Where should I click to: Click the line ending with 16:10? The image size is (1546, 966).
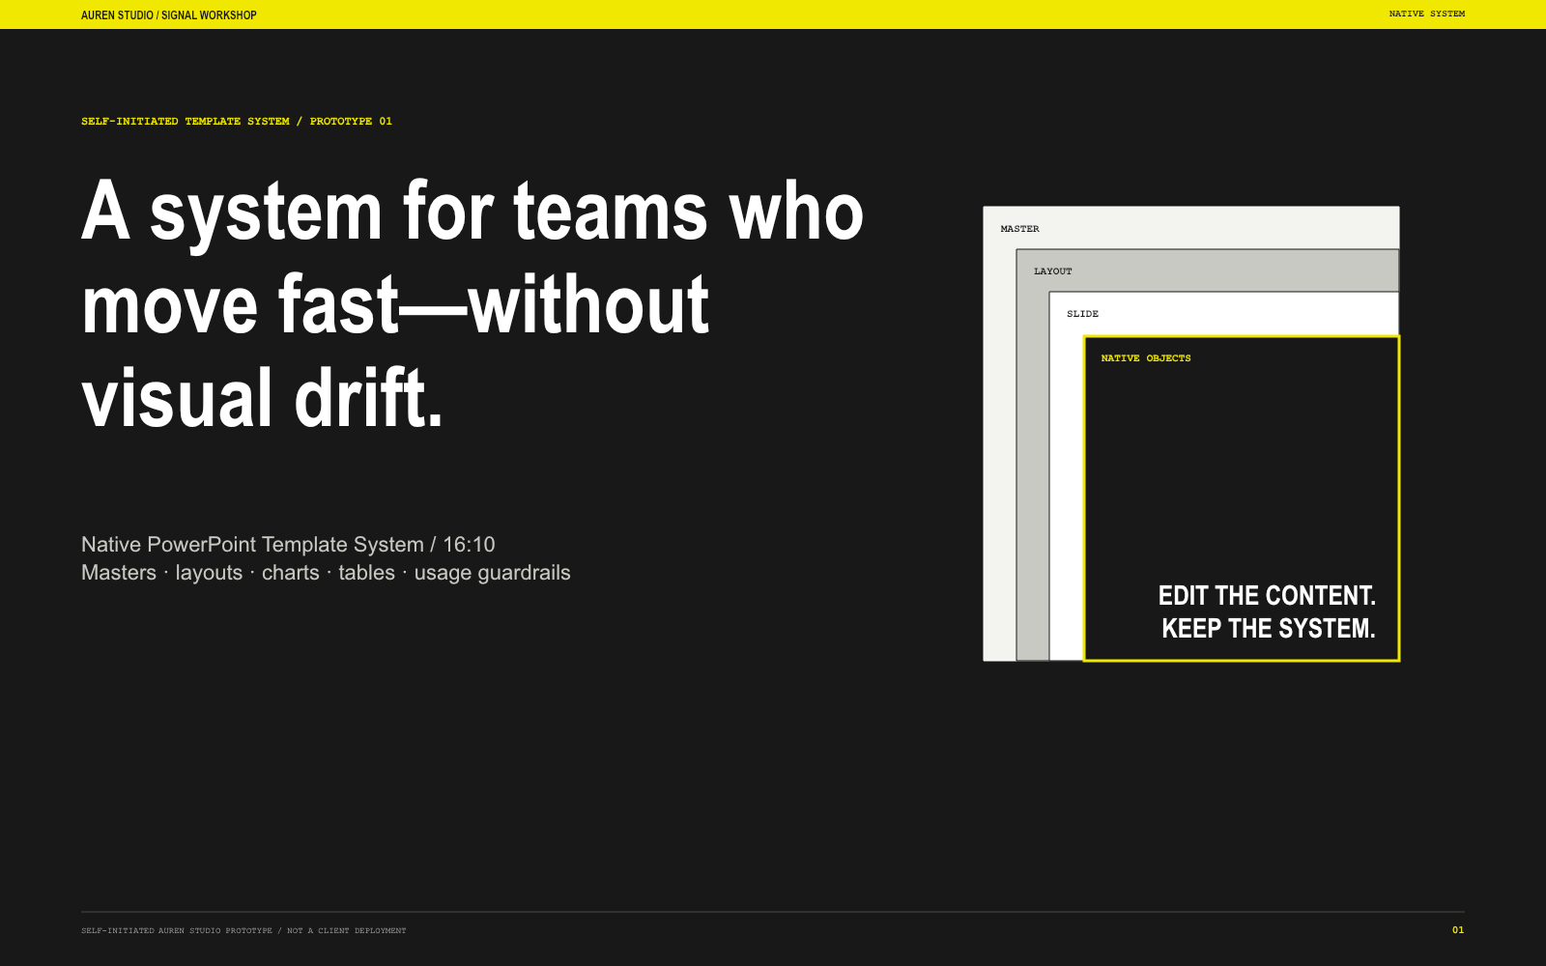[288, 545]
